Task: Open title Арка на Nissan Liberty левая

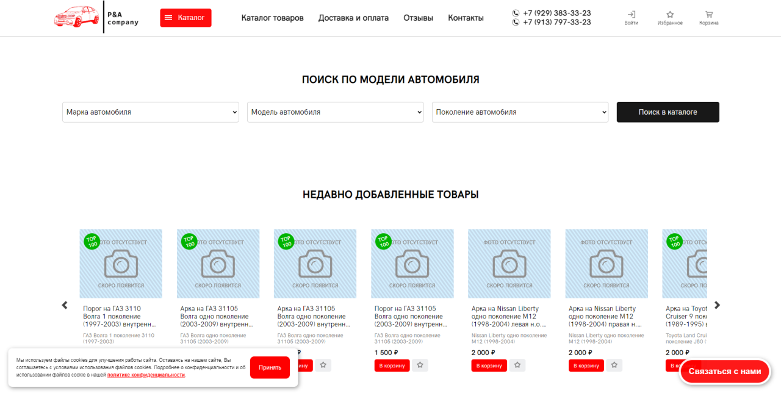Action: [509, 317]
